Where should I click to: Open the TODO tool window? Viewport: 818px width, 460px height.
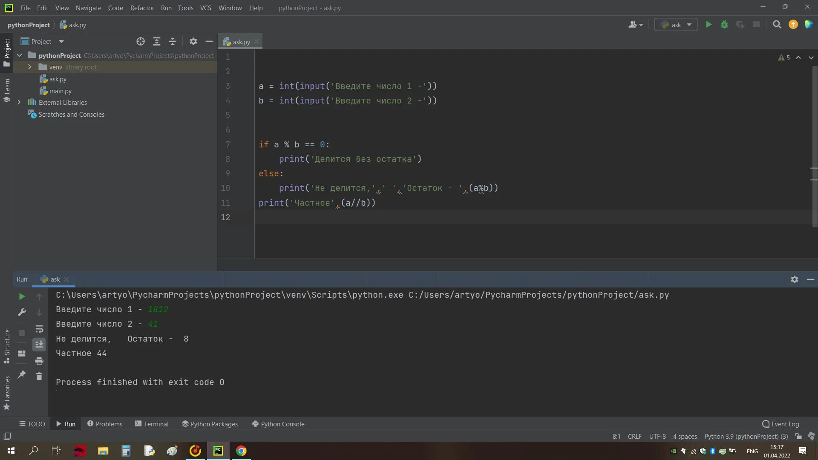[x=32, y=424]
